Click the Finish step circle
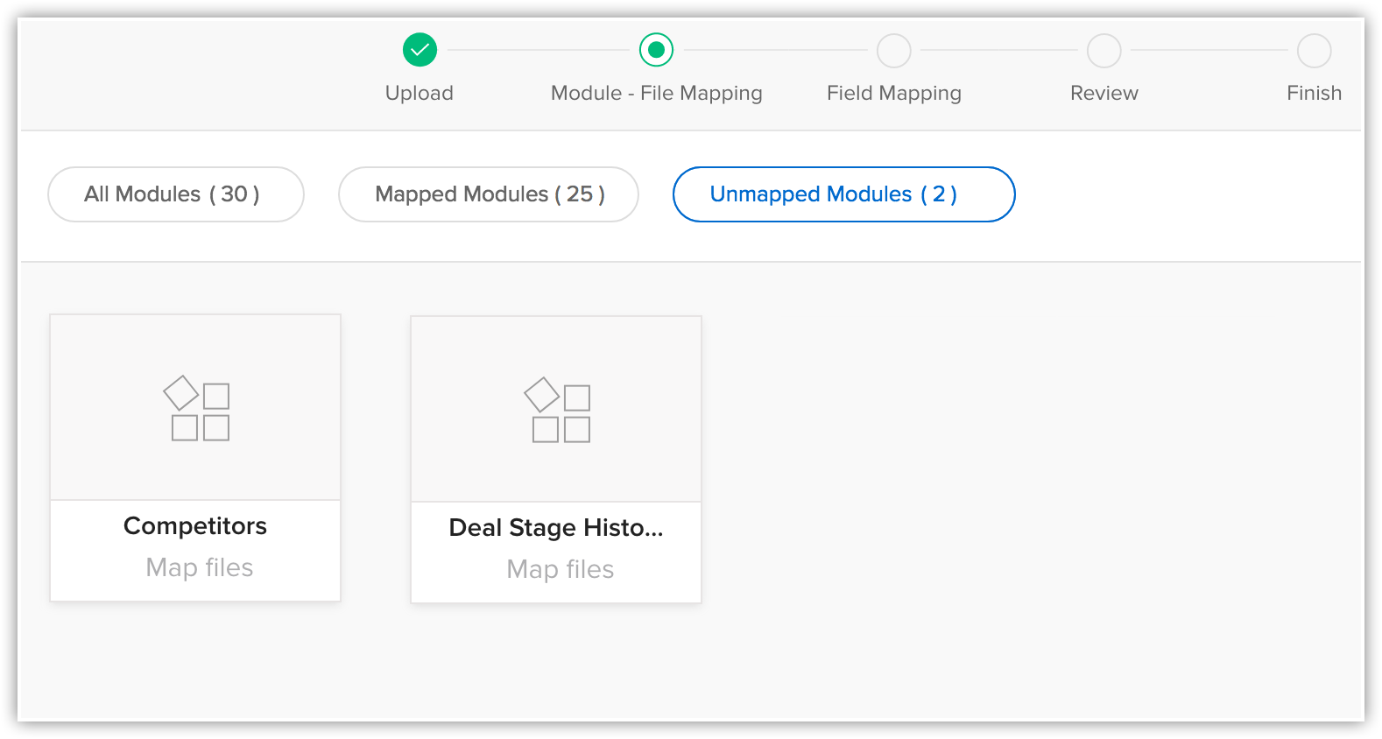The height and width of the screenshot is (739, 1382). (1314, 51)
